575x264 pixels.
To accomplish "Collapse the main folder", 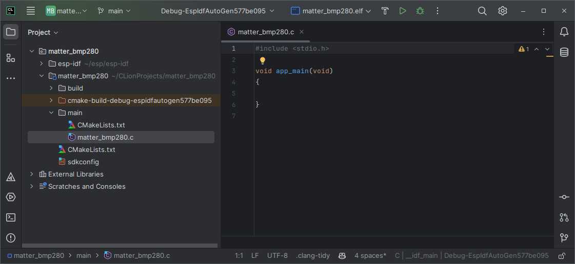I will click(51, 113).
